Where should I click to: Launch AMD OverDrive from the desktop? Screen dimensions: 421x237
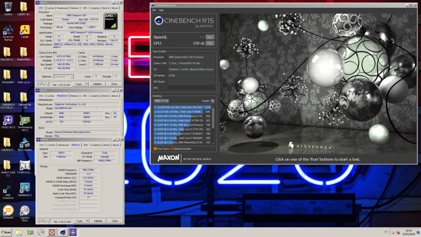coord(8,192)
